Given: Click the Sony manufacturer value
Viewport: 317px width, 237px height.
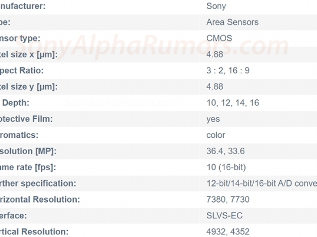Looking at the screenshot, I should pyautogui.click(x=216, y=6).
